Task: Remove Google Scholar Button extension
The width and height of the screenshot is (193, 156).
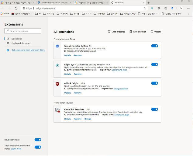Action: (x=78, y=55)
